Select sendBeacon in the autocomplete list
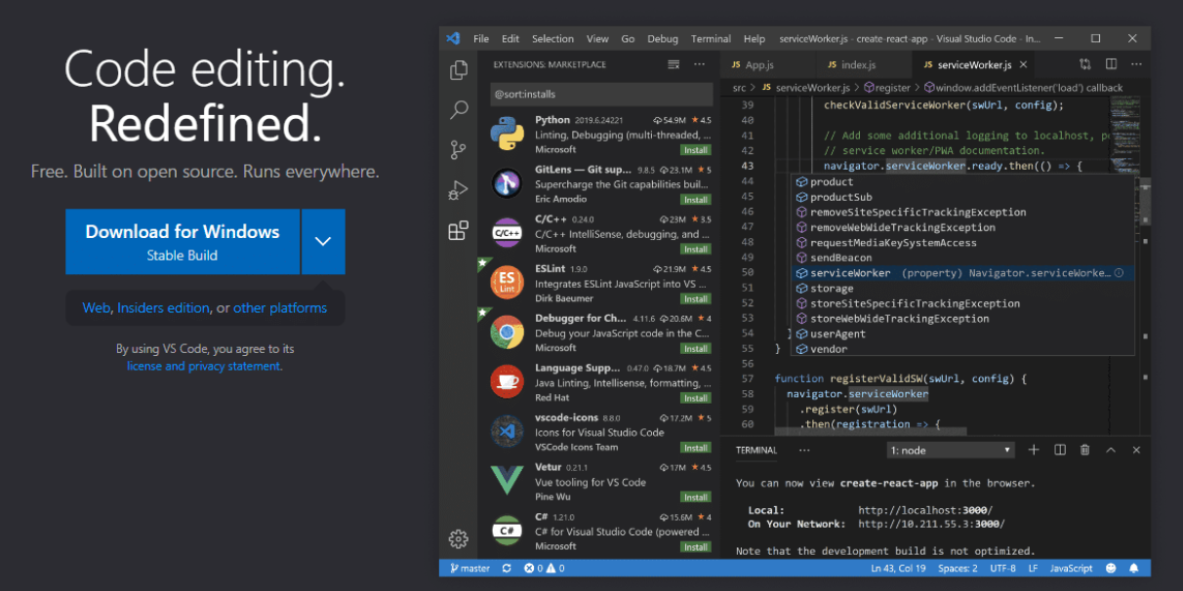 [x=961, y=257]
